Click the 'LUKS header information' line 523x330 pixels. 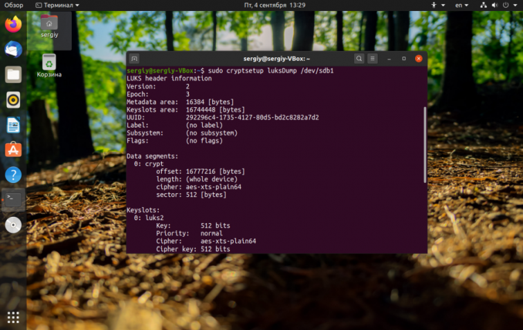point(169,79)
